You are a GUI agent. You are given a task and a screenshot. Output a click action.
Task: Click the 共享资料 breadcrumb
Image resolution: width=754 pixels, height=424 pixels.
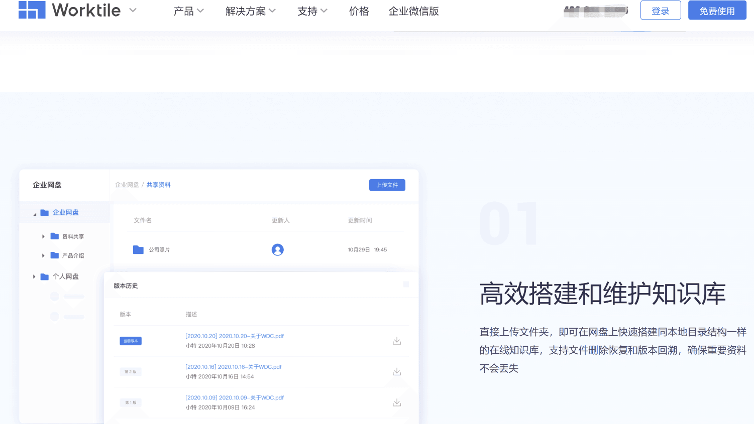159,185
